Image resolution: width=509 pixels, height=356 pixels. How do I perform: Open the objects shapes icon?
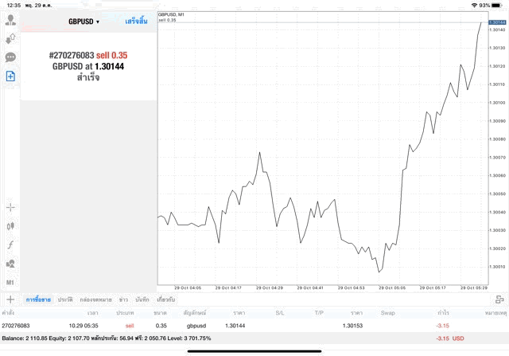[10, 264]
